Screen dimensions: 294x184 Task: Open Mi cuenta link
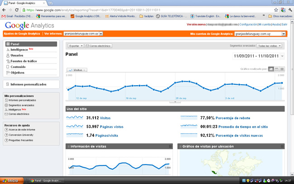click(265, 24)
